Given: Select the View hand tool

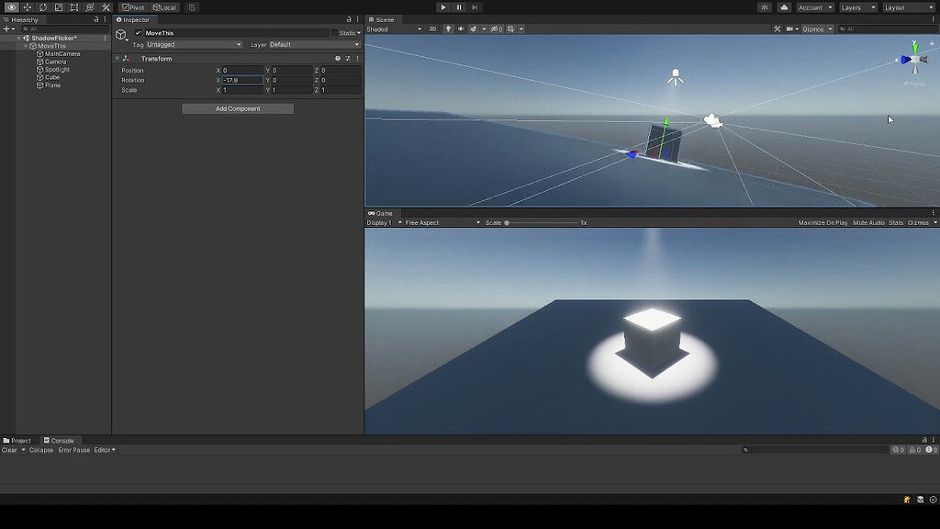Looking at the screenshot, I should click(12, 7).
